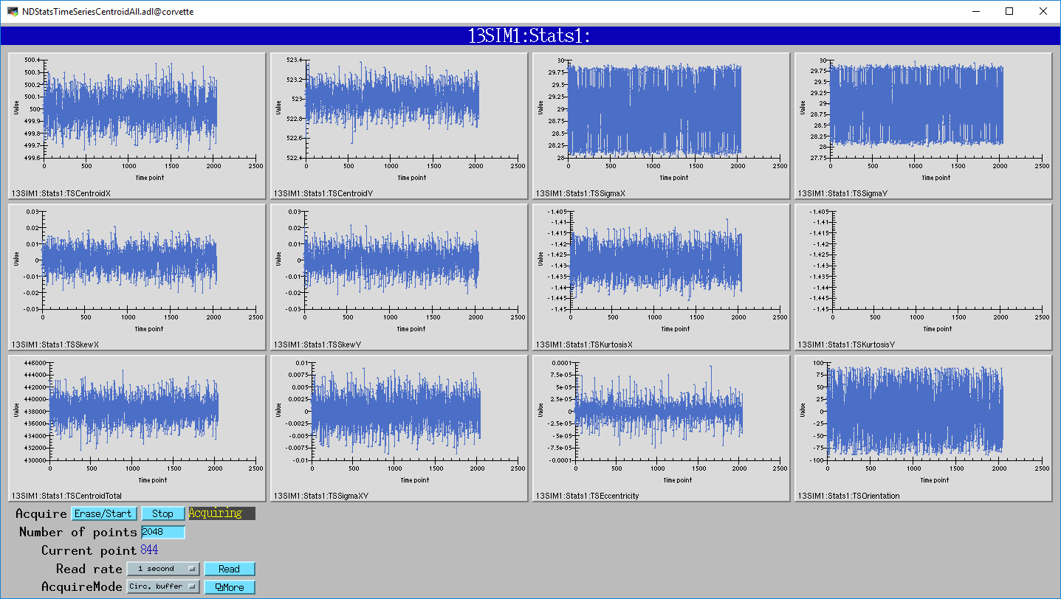Click the 13SIM1:Stats1: blue title banner

(x=530, y=36)
